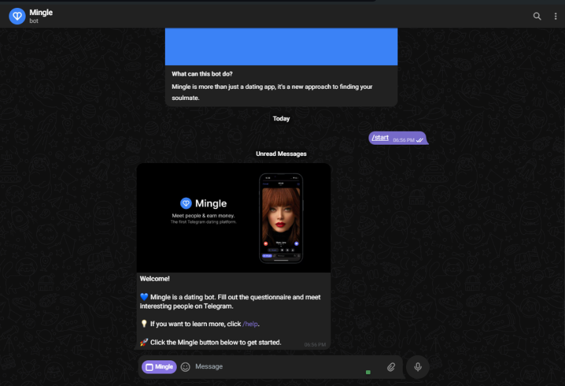Click the sent /start command link
Viewport: 565px width, 386px height.
[x=380, y=137]
